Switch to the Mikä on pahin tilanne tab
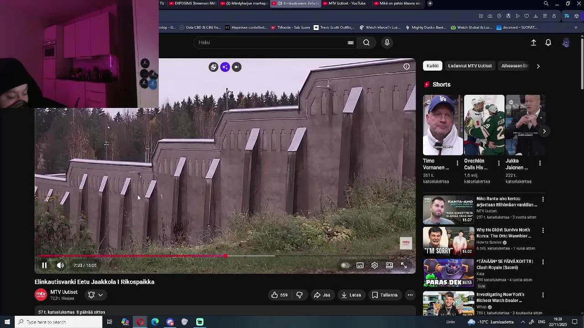This screenshot has height=328, width=584. pos(398,3)
